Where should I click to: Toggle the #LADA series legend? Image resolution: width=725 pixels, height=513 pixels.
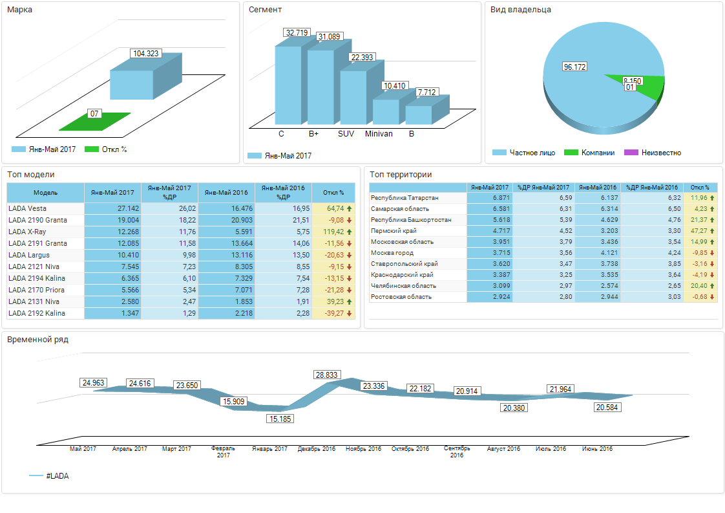(x=49, y=476)
